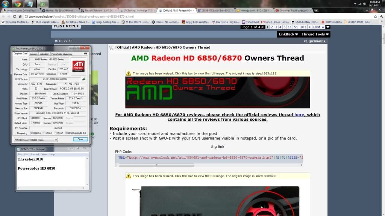Bookmark this page with the star icon
Viewport: 385px width, 216px height.
(x=376, y=16)
